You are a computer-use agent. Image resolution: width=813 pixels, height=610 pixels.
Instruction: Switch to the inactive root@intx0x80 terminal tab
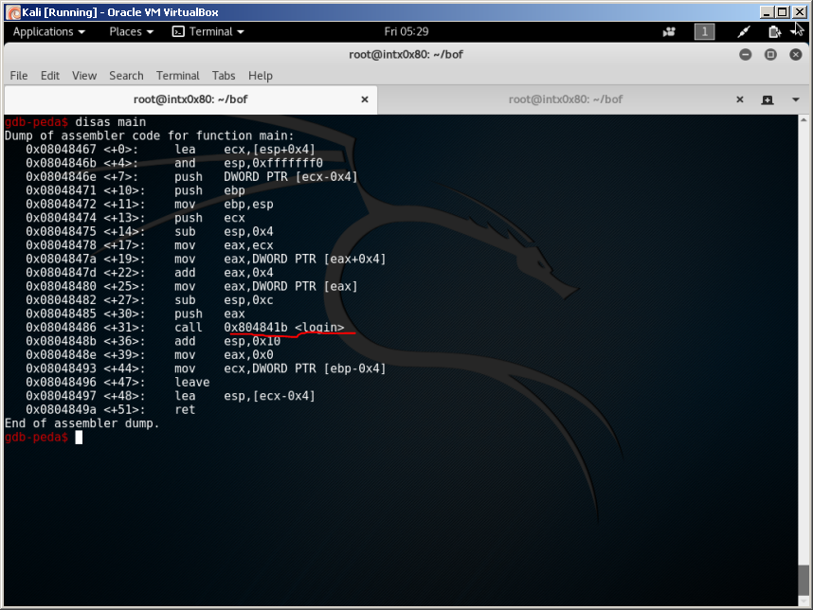click(569, 99)
